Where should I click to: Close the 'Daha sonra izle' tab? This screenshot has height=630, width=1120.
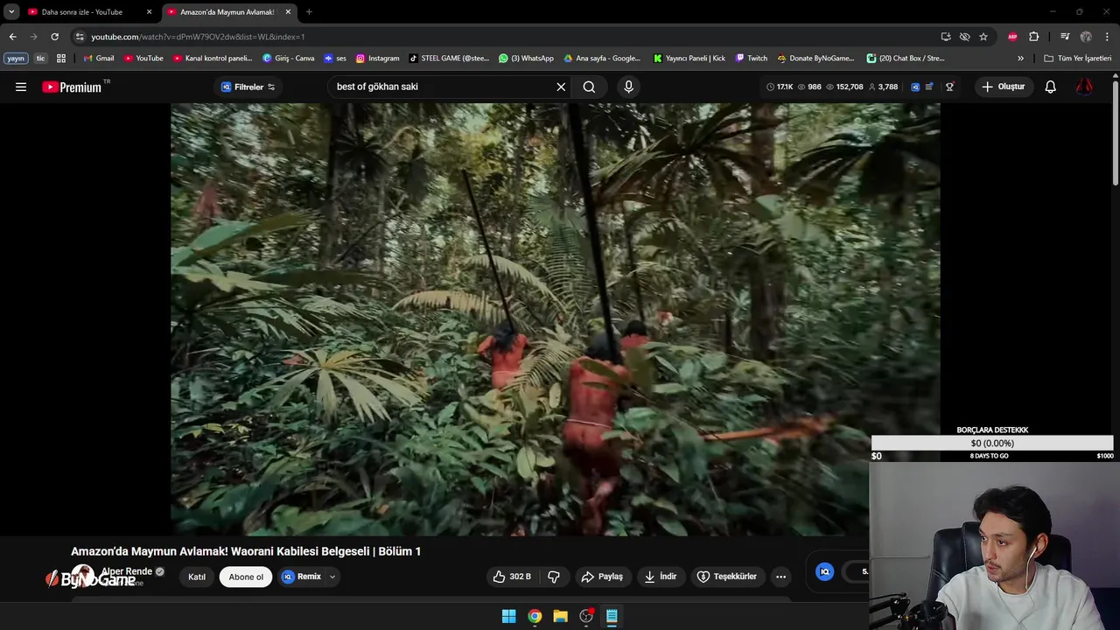149,12
